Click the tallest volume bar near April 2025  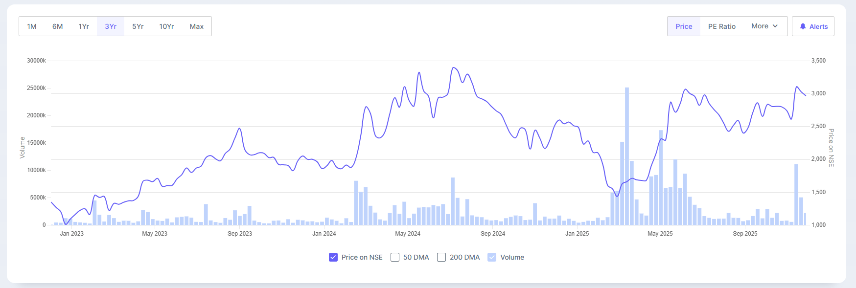[627, 156]
